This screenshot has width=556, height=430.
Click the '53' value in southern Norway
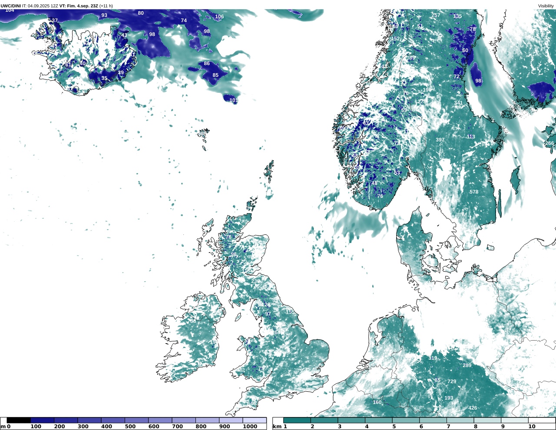397,173
